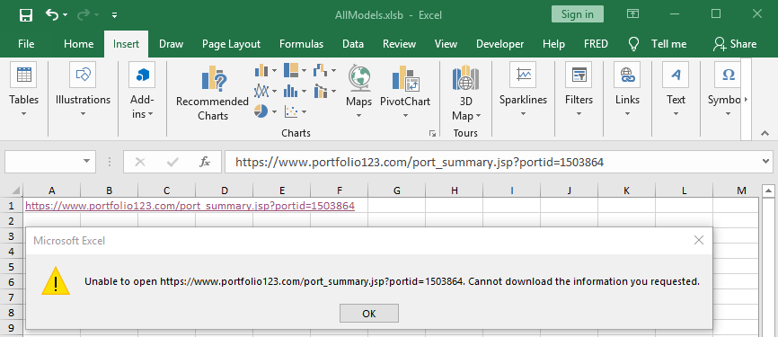Open the PivotChart dropdown arrow
The height and width of the screenshot is (337, 778).
[405, 116]
